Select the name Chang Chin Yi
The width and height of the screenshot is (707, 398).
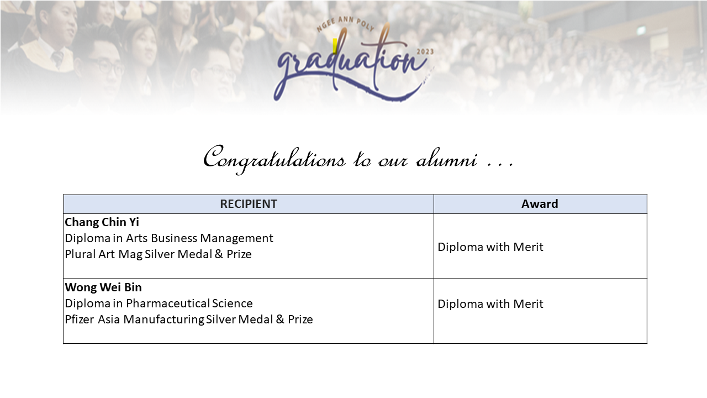(102, 222)
